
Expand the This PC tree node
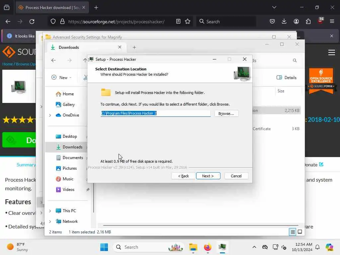click(50, 211)
